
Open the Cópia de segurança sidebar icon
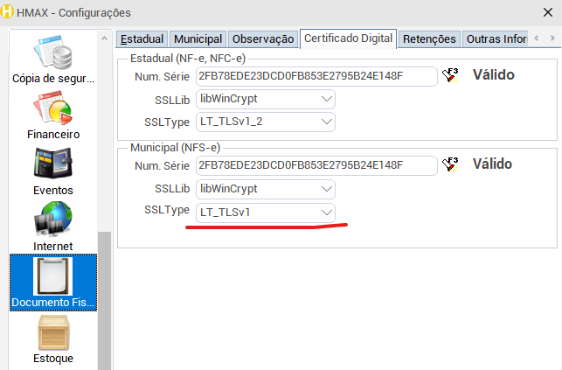click(x=52, y=52)
